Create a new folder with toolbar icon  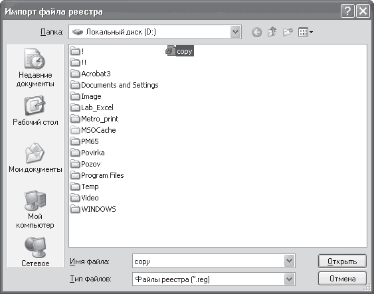click(x=288, y=32)
